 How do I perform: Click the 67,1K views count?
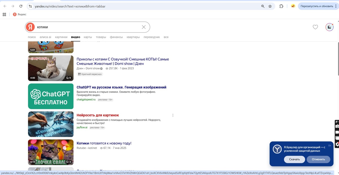(105, 148)
